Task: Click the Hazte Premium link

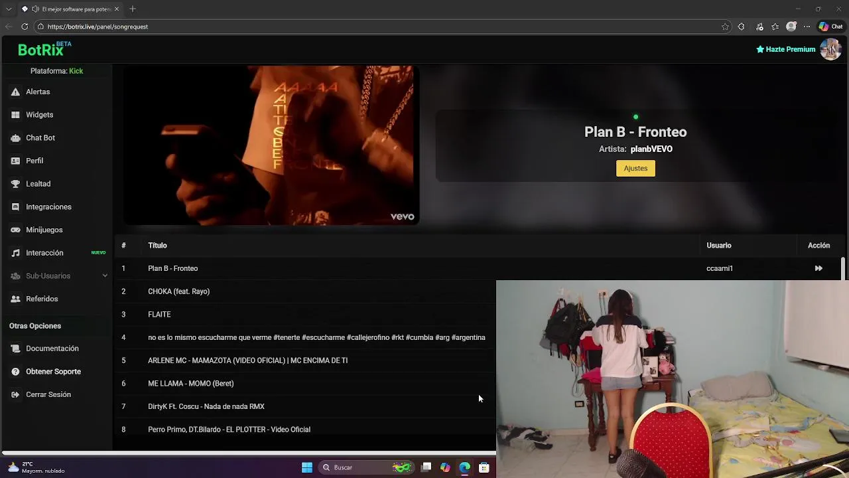Action: [x=786, y=49]
